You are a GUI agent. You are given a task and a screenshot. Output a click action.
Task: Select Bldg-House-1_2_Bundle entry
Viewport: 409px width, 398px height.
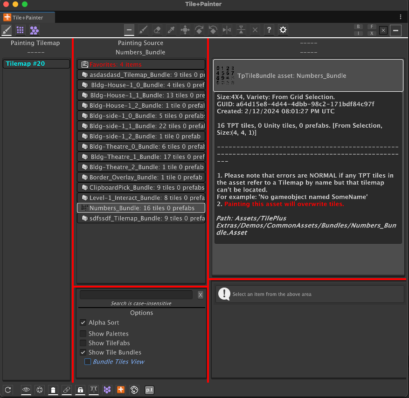click(x=141, y=106)
